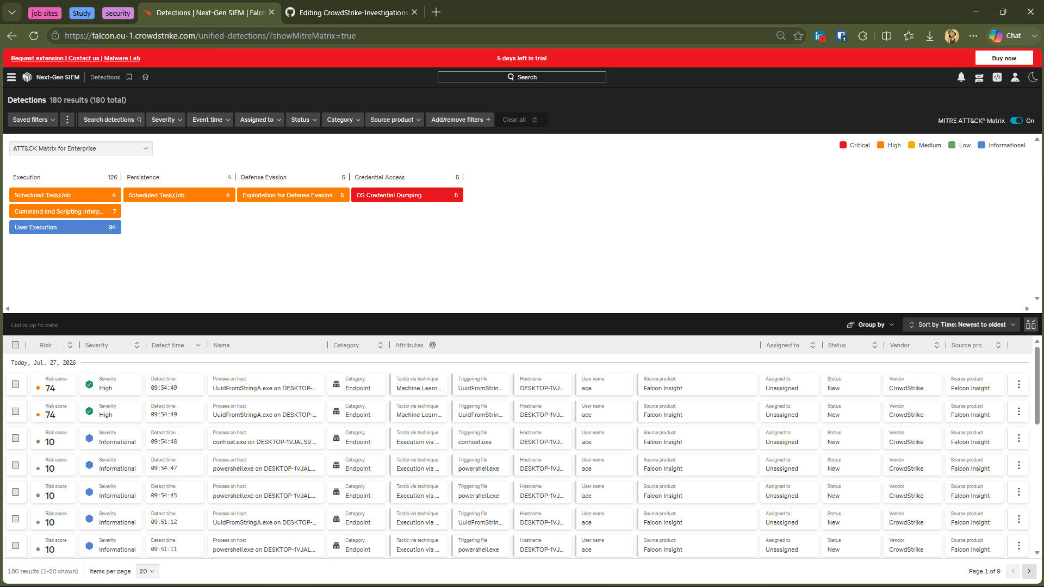Change Items per page from 20
The image size is (1044, 587).
tap(147, 572)
